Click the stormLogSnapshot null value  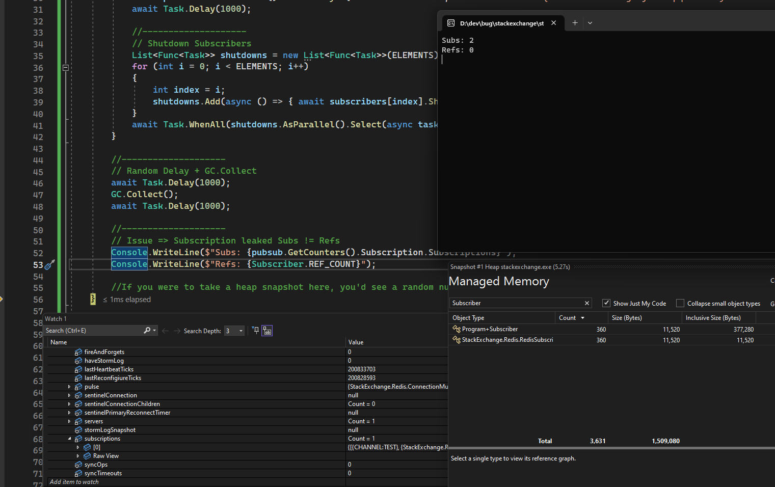[x=353, y=430]
